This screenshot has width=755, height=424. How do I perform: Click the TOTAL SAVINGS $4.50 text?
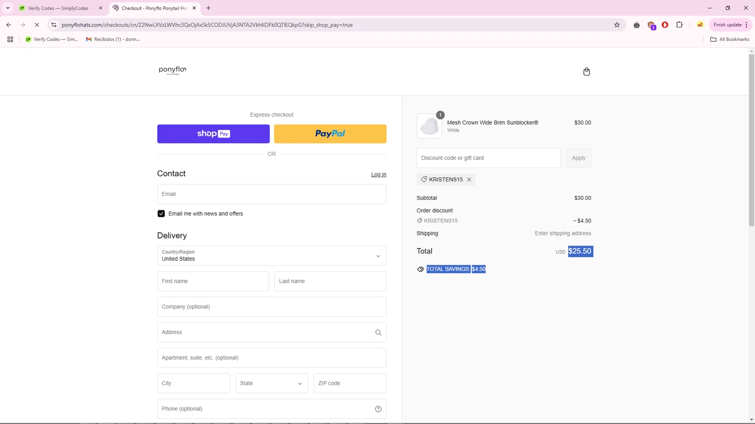pyautogui.click(x=456, y=269)
